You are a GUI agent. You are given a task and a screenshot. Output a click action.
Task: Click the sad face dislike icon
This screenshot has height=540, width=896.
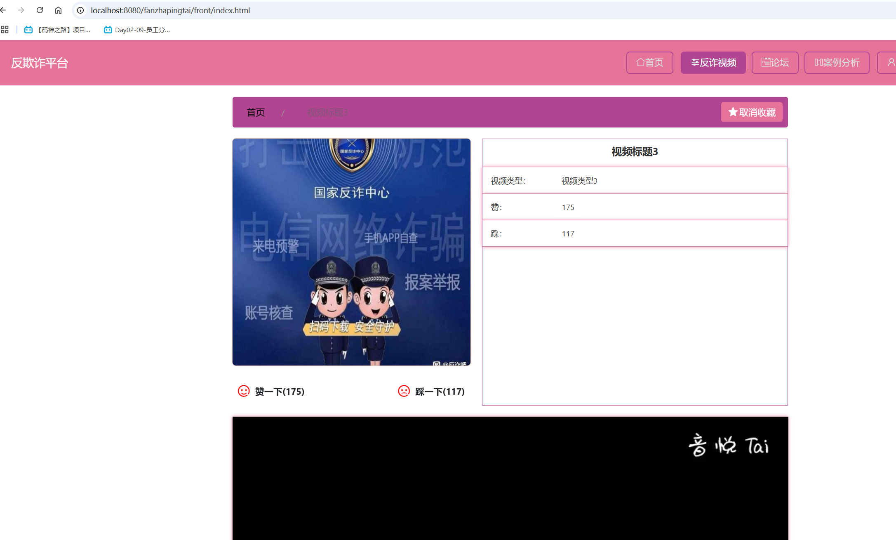pos(404,391)
